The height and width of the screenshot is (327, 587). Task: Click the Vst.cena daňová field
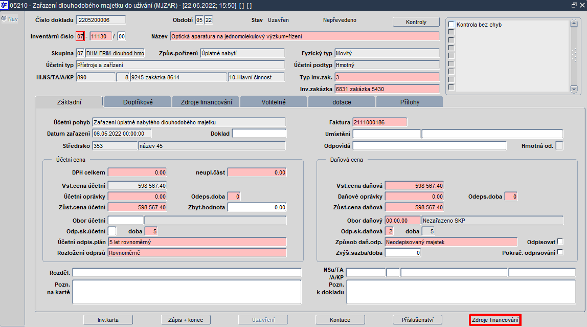(x=414, y=185)
